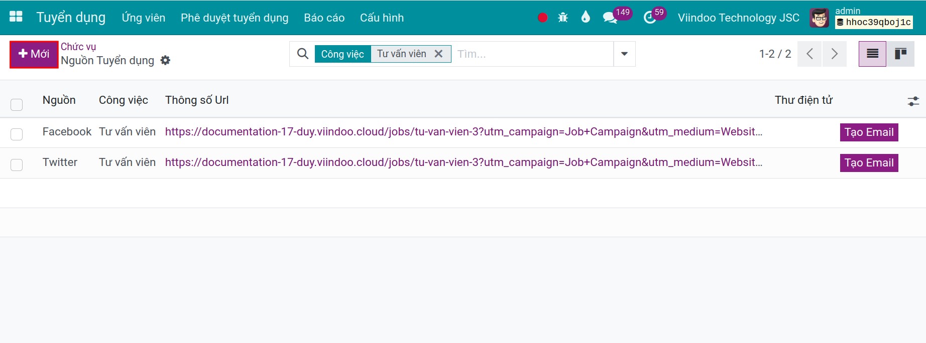Viewport: 926px width, 343px height.
Task: Tick the Twitter row checkbox
Action: [17, 165]
